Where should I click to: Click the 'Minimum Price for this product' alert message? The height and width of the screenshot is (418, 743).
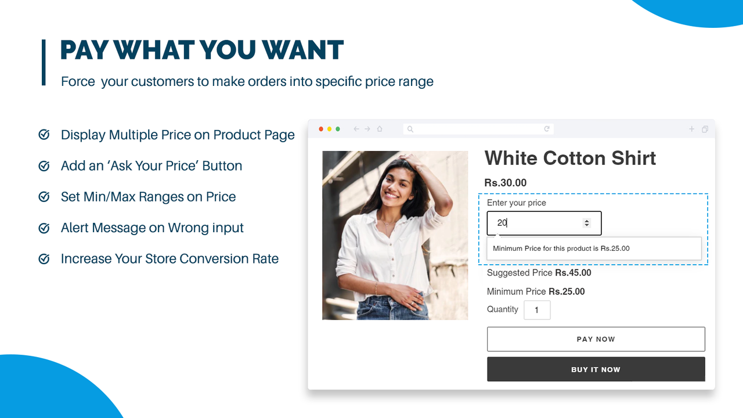[594, 248]
